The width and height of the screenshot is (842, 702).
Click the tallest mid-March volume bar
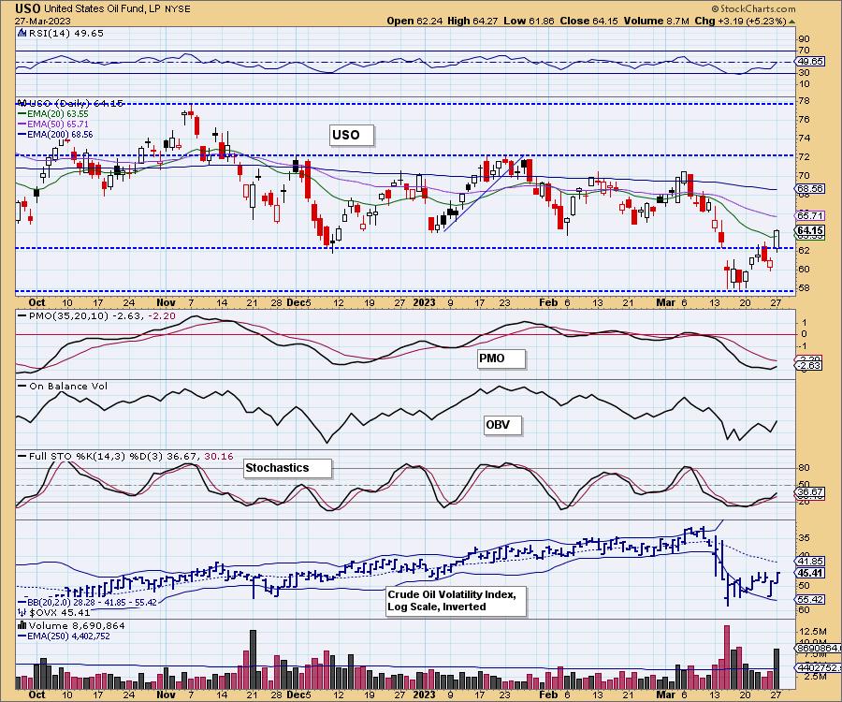[x=727, y=657]
